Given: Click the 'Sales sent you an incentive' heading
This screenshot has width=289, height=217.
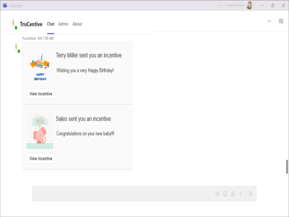Looking at the screenshot, I should tap(83, 119).
